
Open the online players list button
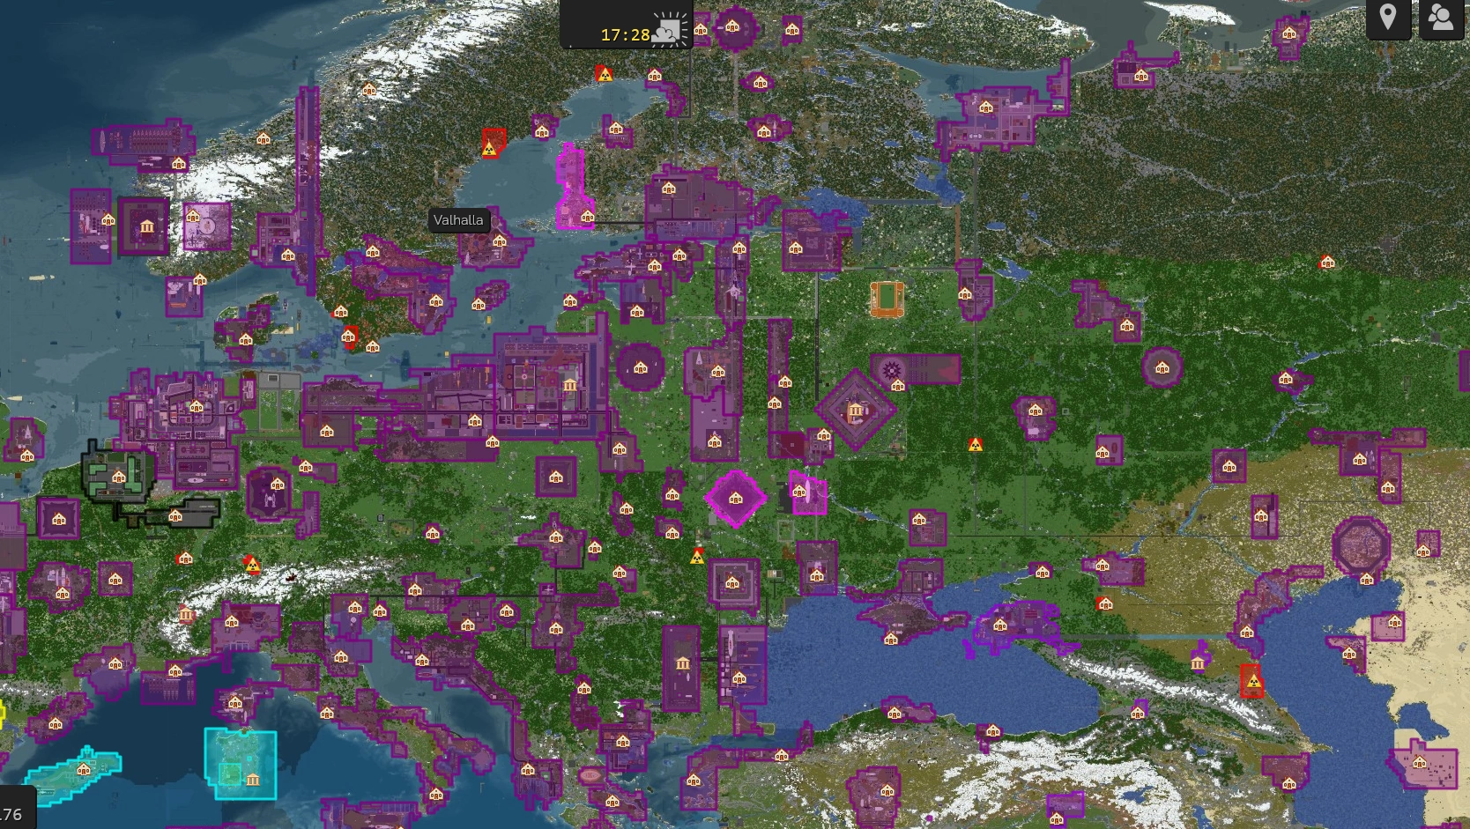click(x=1442, y=18)
